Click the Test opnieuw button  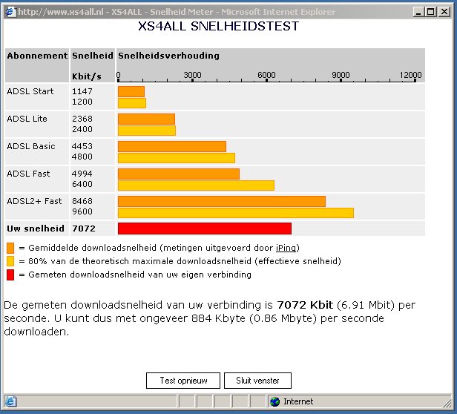tap(183, 381)
